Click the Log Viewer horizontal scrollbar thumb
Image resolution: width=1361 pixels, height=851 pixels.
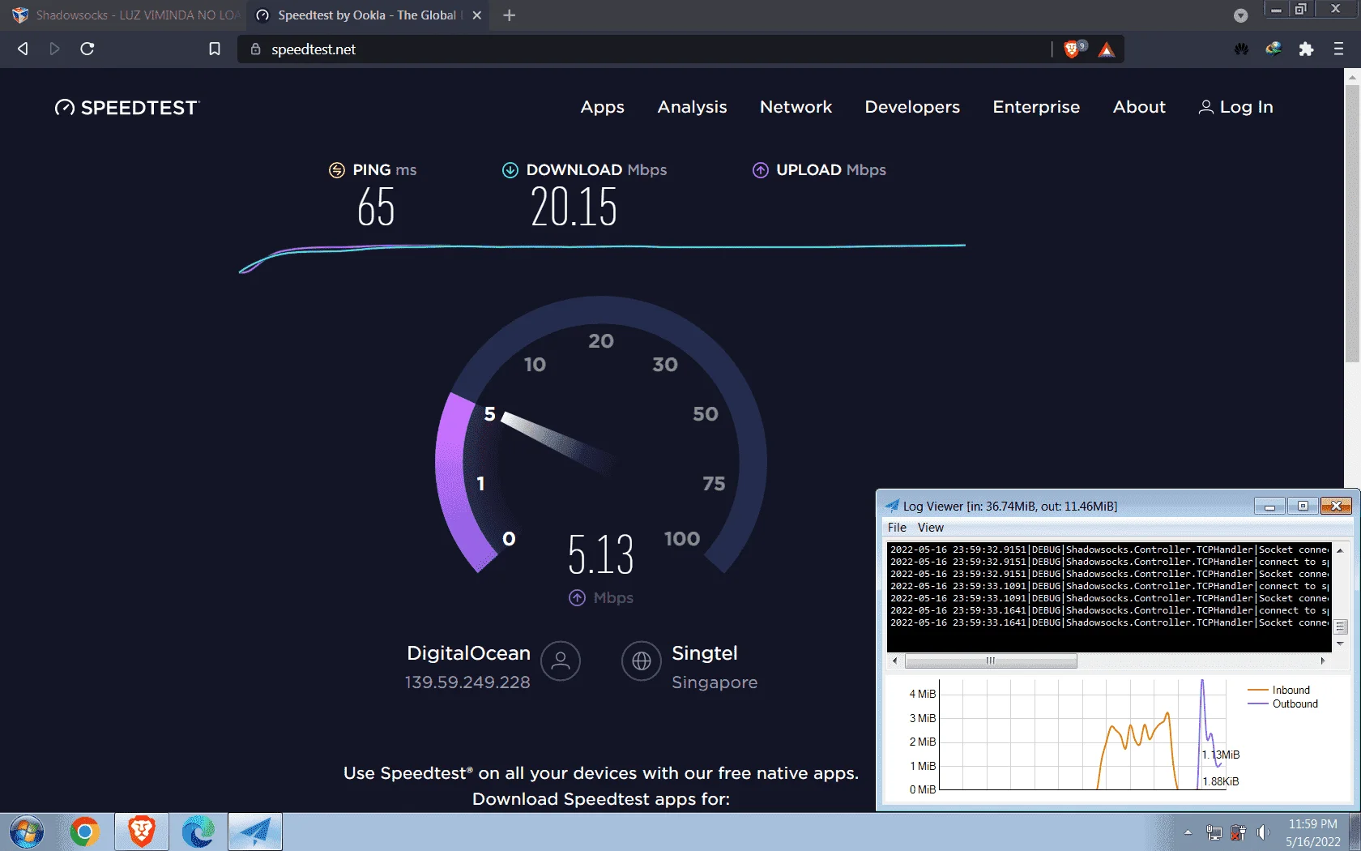pos(991,661)
